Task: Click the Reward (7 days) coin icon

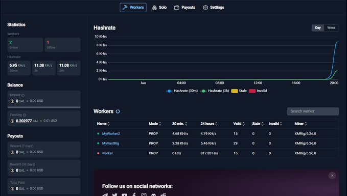Action: 12,152
